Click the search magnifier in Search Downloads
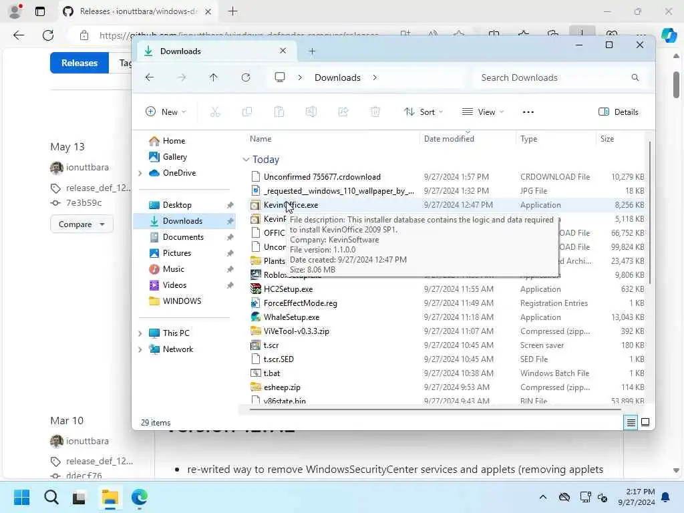 click(x=635, y=77)
